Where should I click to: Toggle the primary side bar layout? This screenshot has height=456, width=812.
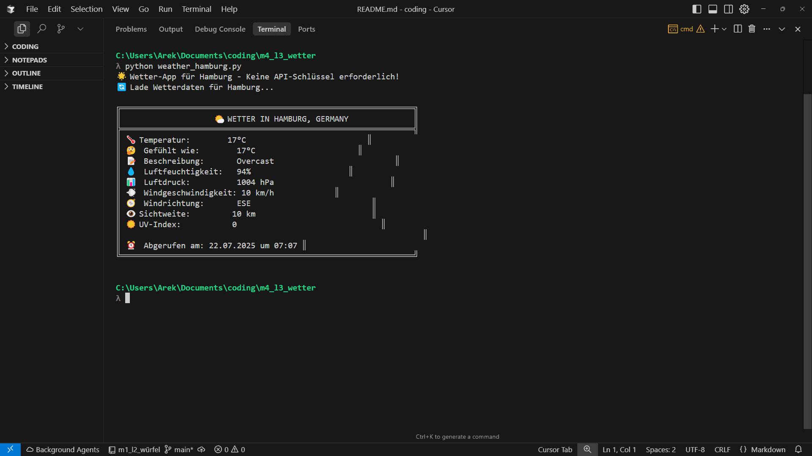pyautogui.click(x=697, y=9)
